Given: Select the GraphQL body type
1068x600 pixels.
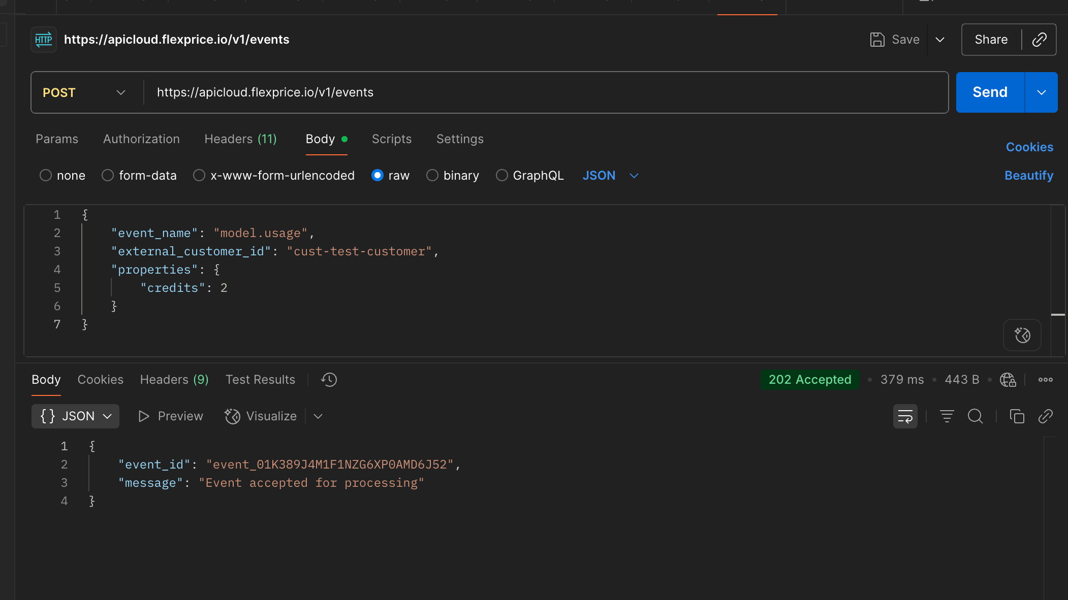Looking at the screenshot, I should tap(502, 176).
